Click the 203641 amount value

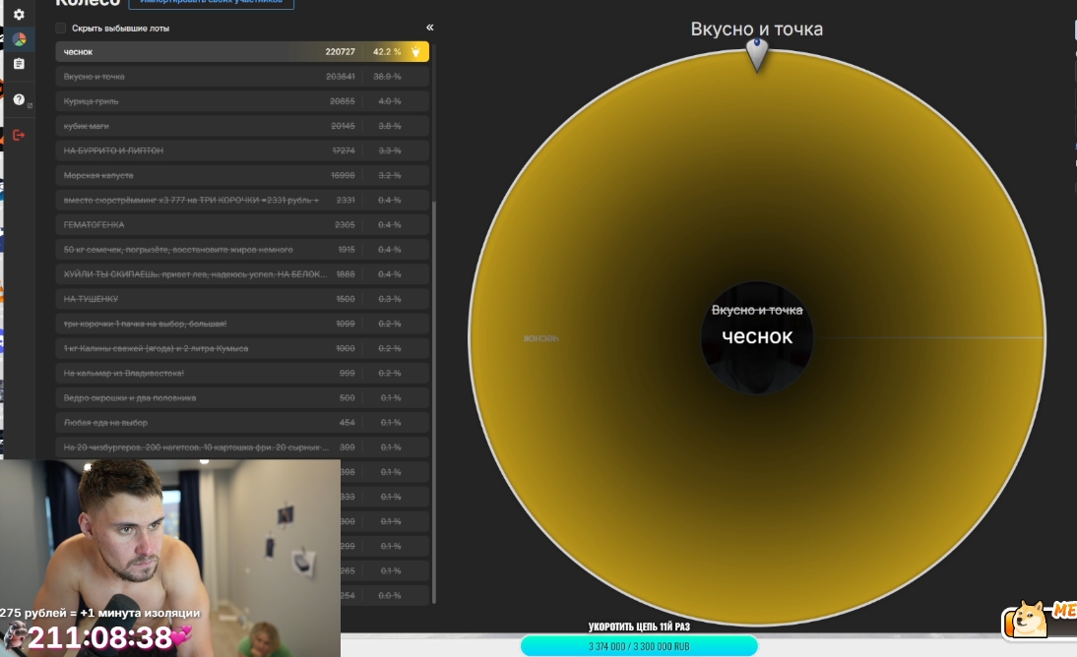pyautogui.click(x=340, y=76)
